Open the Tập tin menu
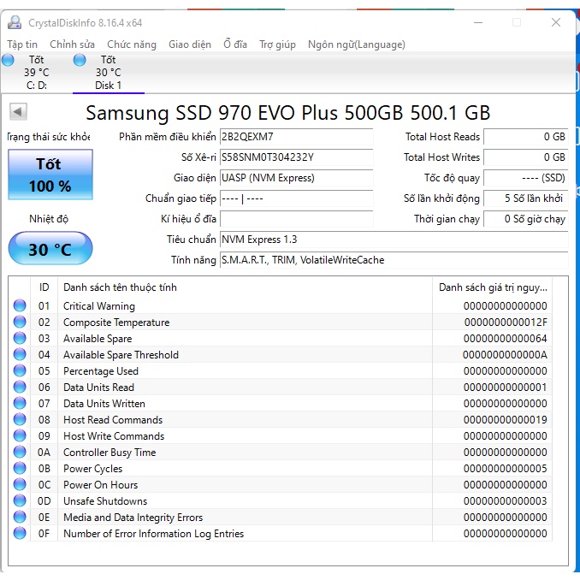The image size is (580, 580). tap(22, 44)
